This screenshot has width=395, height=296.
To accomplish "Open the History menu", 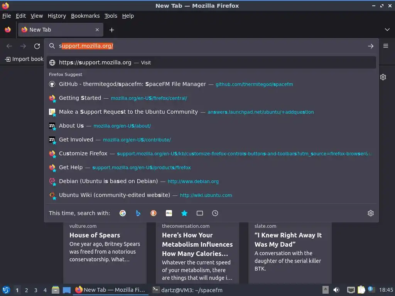I will pyautogui.click(x=57, y=16).
